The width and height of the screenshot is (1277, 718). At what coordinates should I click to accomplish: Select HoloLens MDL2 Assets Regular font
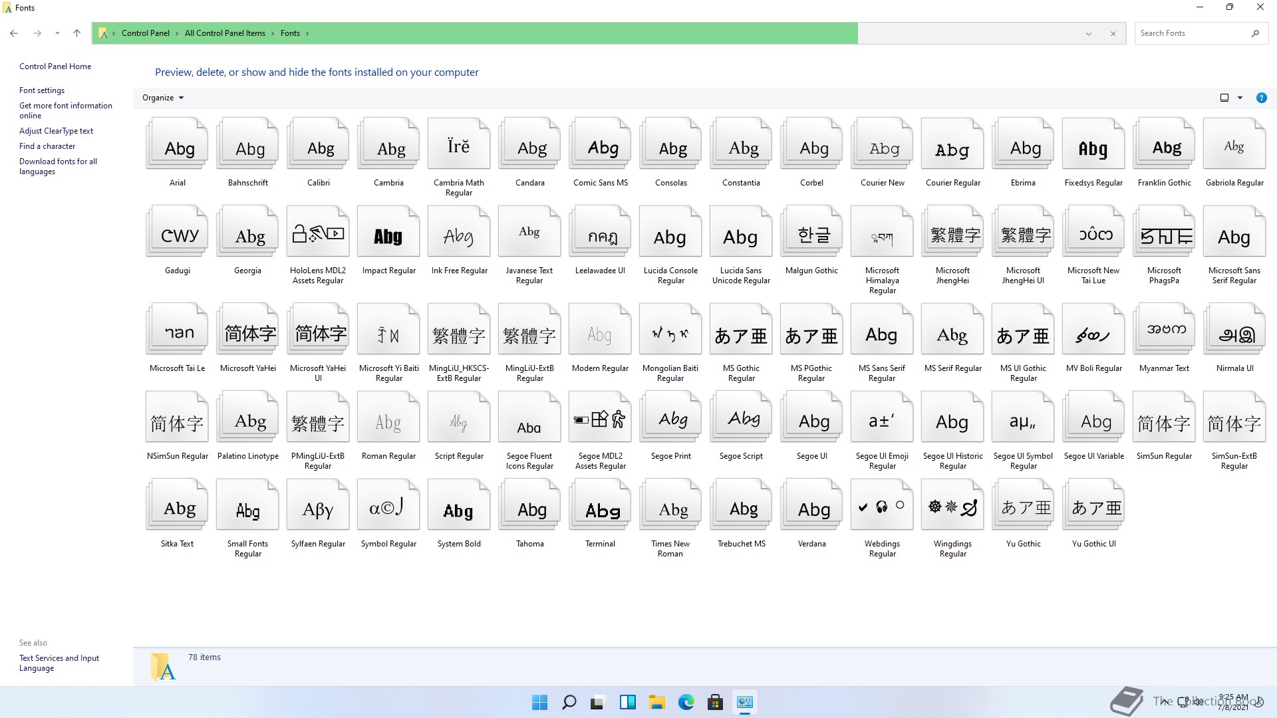tap(318, 232)
